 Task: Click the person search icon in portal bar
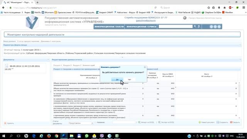pyautogui.click(x=199, y=27)
